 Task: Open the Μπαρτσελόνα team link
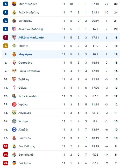[x=28, y=4]
